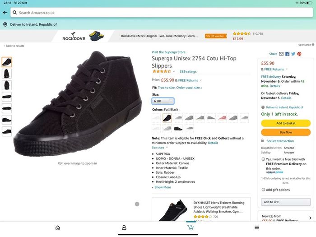
Task: Enable Add gift options checkbox
Action: [263, 190]
